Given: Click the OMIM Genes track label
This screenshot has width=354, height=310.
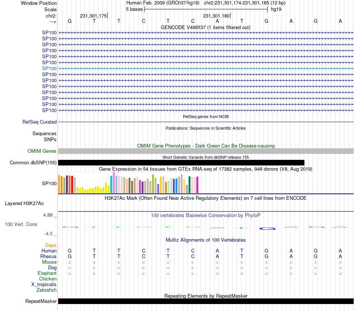Looking at the screenshot, I should [x=42, y=151].
